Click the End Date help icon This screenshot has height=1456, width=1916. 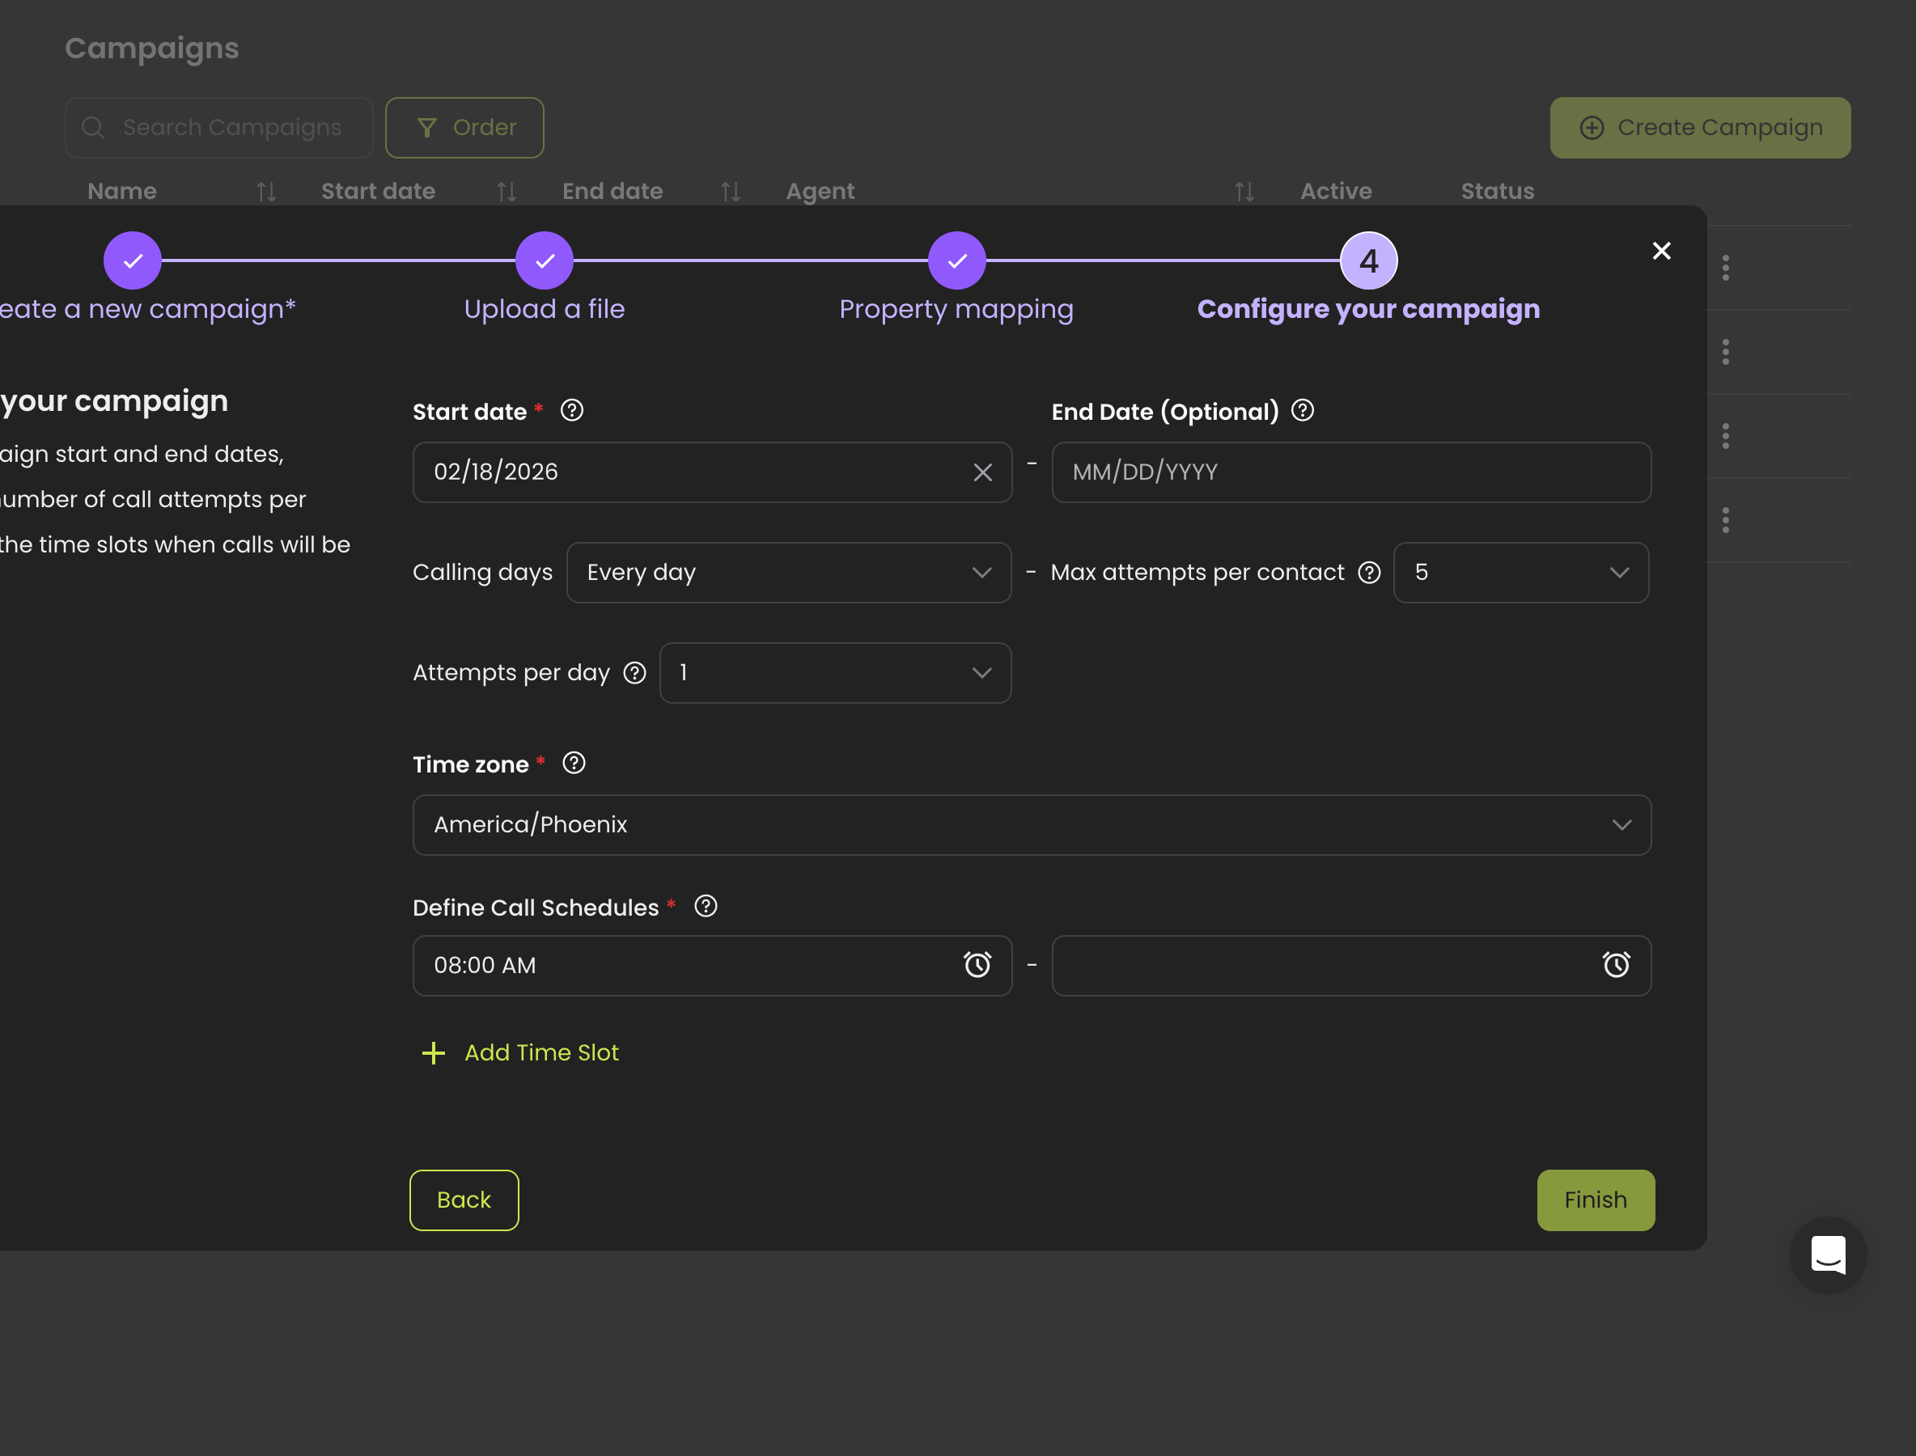tap(1302, 410)
